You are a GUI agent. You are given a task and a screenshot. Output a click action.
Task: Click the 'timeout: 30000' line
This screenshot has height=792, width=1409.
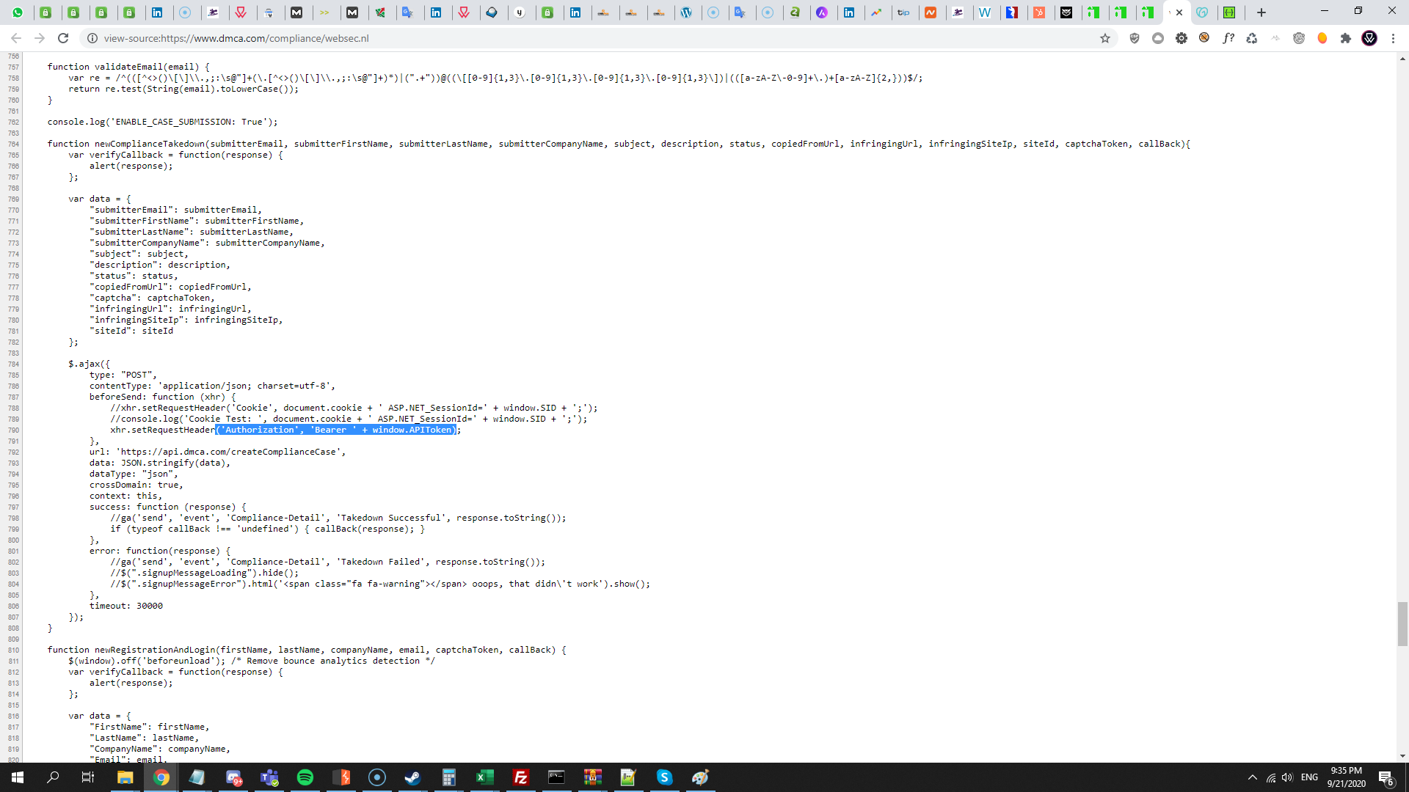click(126, 606)
